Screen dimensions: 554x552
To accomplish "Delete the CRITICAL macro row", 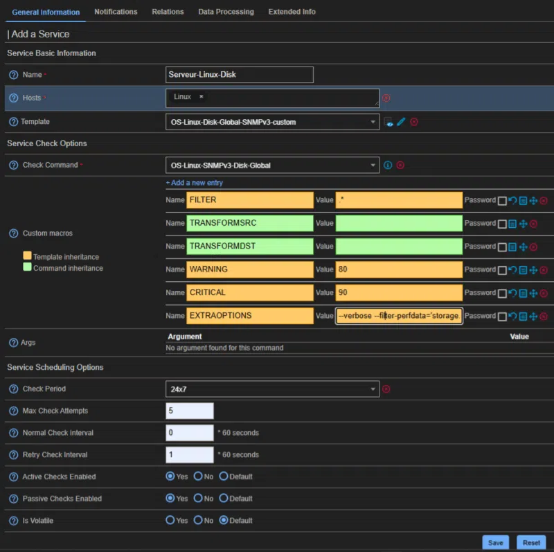I will 544,293.
